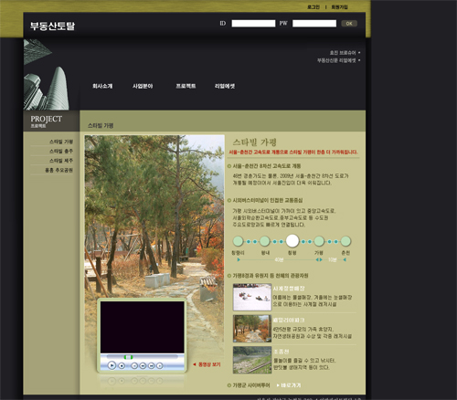Open the 회원가입 sign-up link
The height and width of the screenshot is (400, 457).
point(339,7)
